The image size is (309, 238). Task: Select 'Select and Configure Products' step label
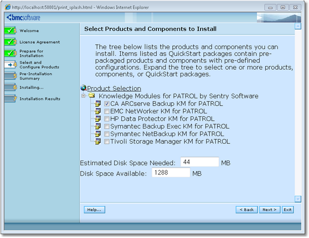click(39, 65)
